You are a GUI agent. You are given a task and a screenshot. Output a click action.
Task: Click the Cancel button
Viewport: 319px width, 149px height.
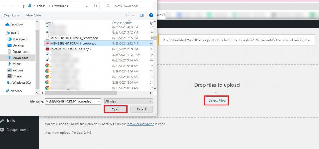coord(141,109)
